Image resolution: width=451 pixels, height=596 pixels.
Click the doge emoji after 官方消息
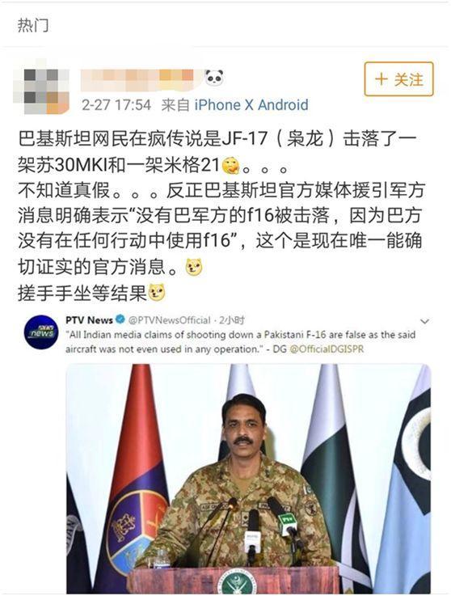tap(194, 267)
